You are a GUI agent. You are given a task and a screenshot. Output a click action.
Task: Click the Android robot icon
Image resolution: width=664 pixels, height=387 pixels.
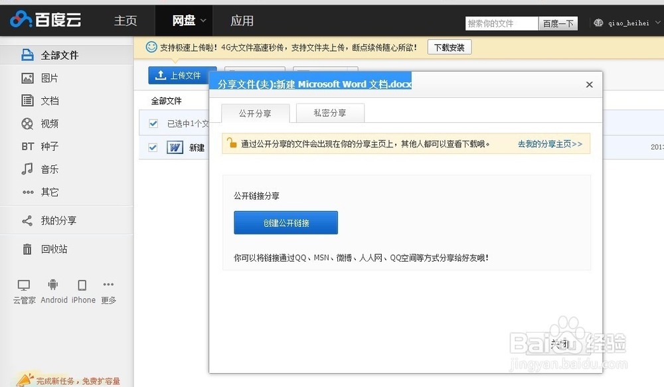coord(53,285)
